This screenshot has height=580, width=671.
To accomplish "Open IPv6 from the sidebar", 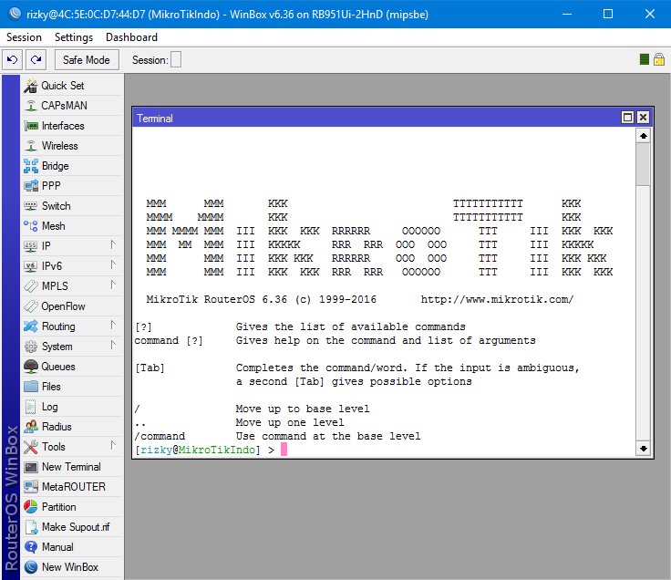I will 72,266.
